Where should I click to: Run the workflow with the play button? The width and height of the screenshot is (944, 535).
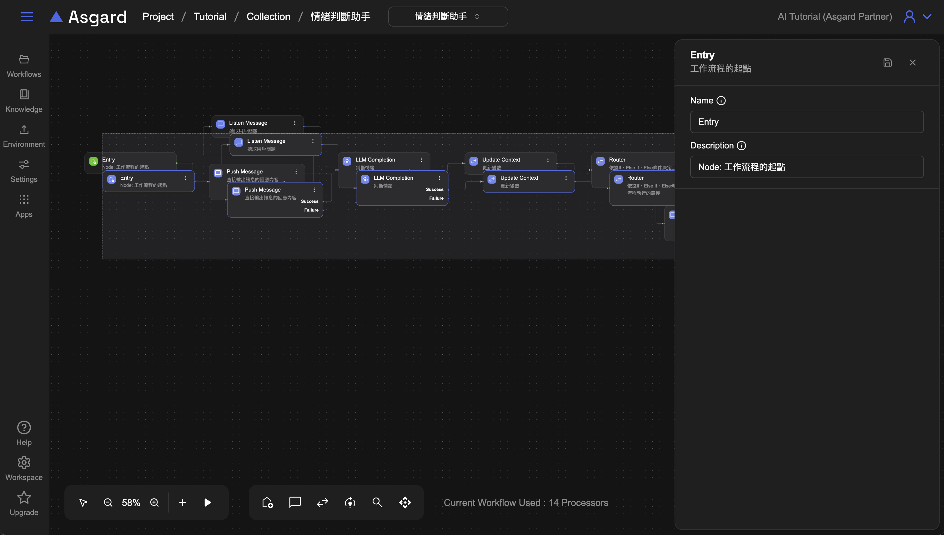208,502
